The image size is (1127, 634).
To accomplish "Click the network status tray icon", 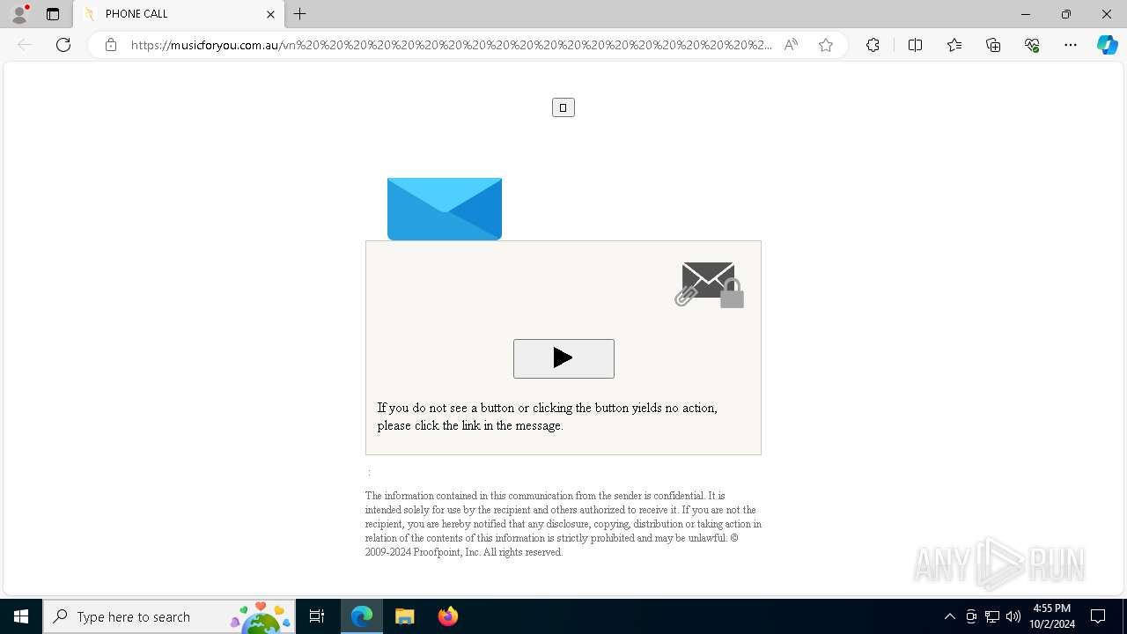I will click(992, 616).
